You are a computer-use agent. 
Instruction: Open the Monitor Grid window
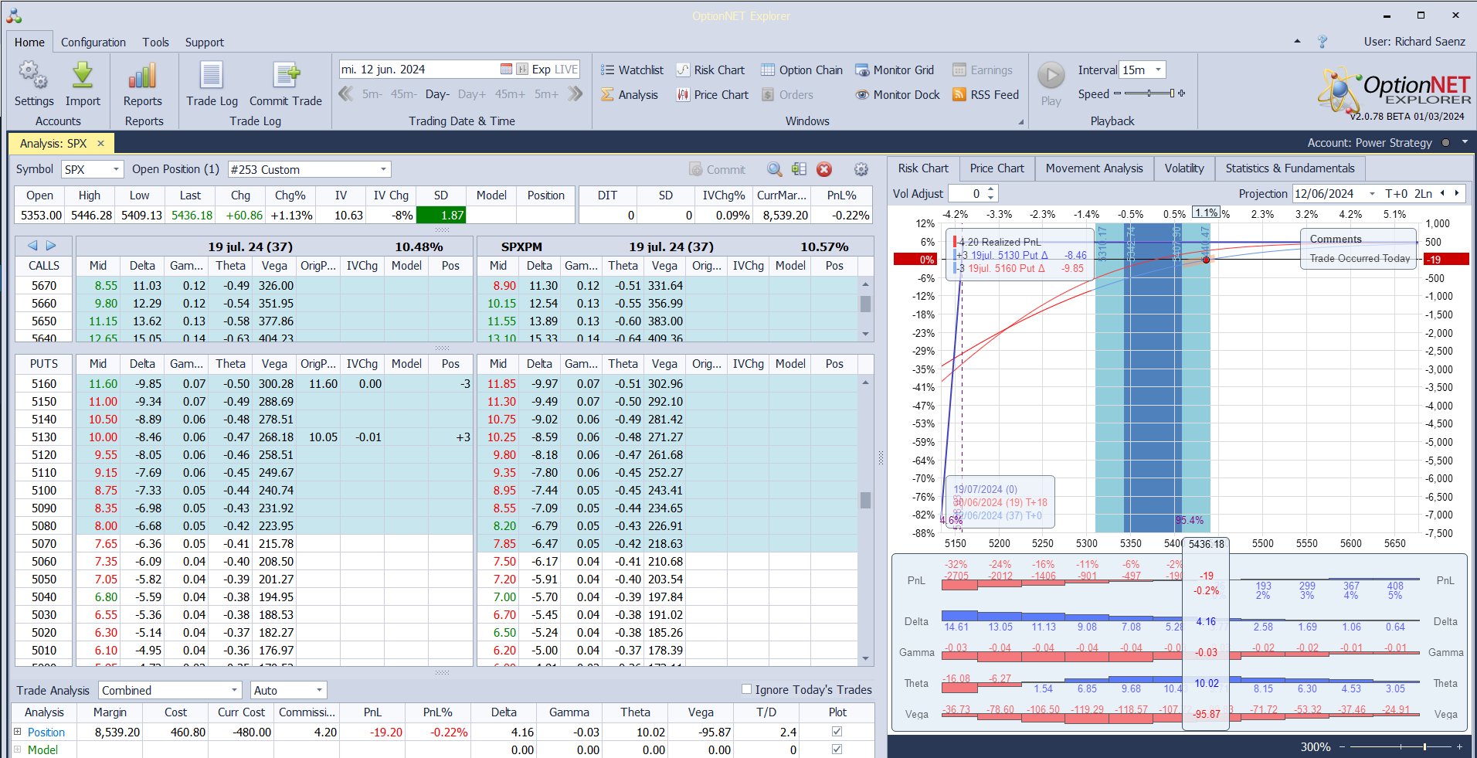(x=895, y=70)
